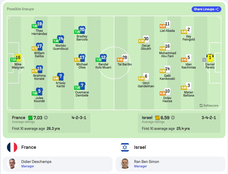Select Oscar Gloukh's number 30 shirt
The height and width of the screenshot is (174, 228).
pyautogui.click(x=146, y=39)
